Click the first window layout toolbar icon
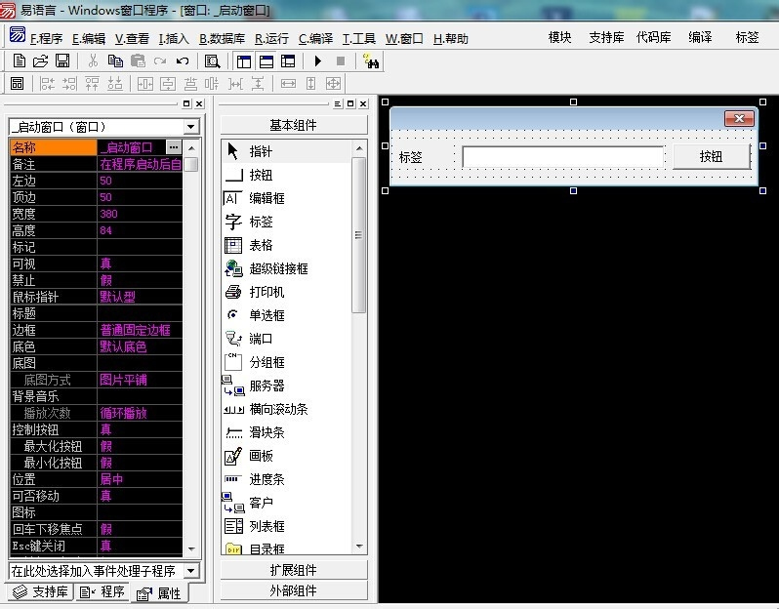 point(243,61)
